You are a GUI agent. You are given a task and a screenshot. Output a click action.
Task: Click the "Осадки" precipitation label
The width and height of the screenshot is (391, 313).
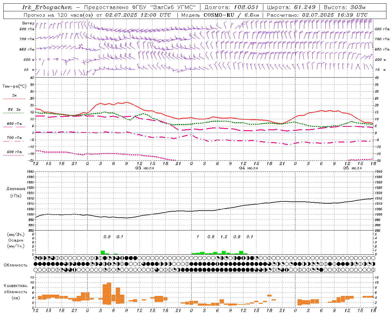coord(16,240)
